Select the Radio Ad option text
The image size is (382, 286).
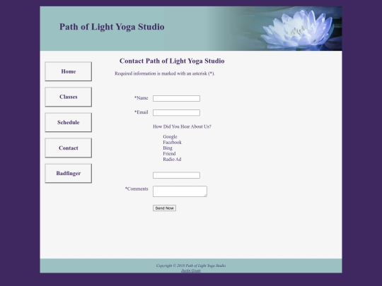coord(172,160)
